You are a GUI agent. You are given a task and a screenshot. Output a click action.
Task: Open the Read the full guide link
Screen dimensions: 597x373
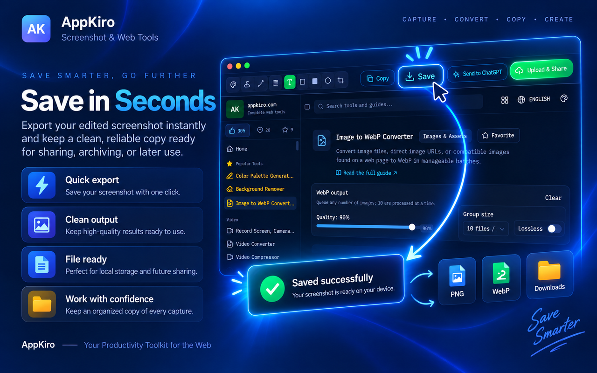[x=367, y=173]
